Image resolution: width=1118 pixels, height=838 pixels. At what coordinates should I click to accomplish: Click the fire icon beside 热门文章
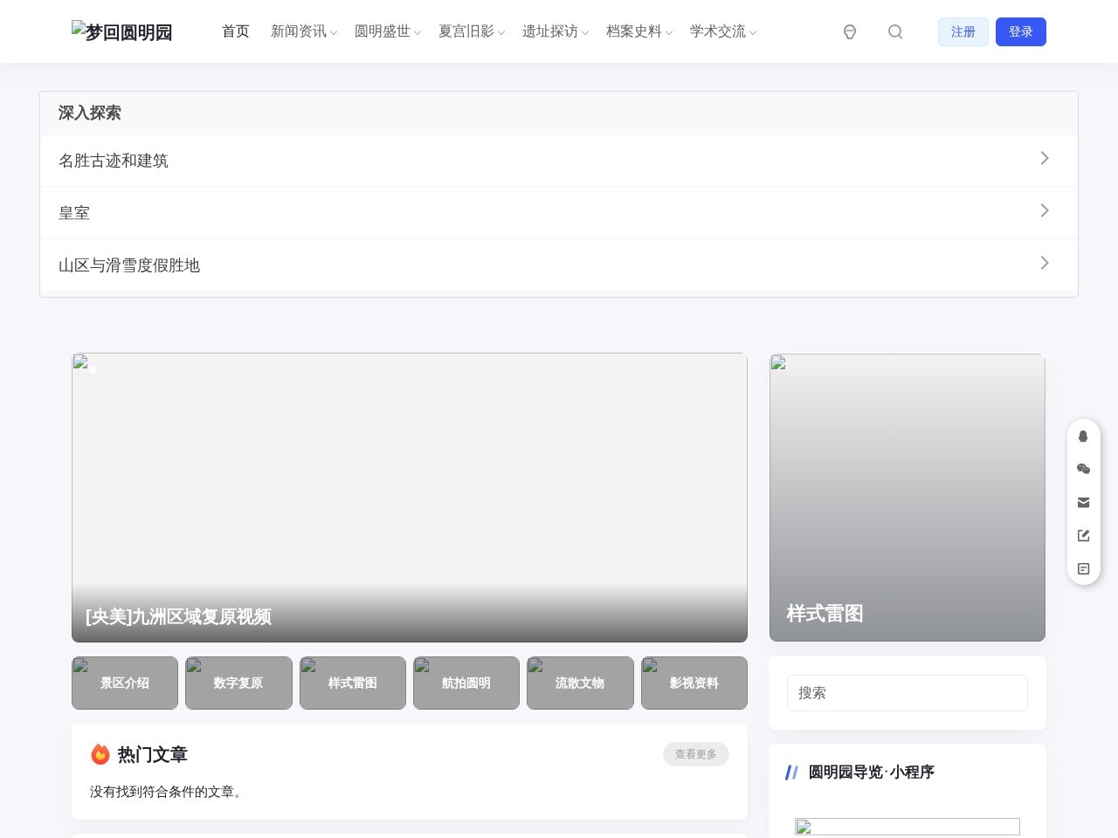point(100,754)
